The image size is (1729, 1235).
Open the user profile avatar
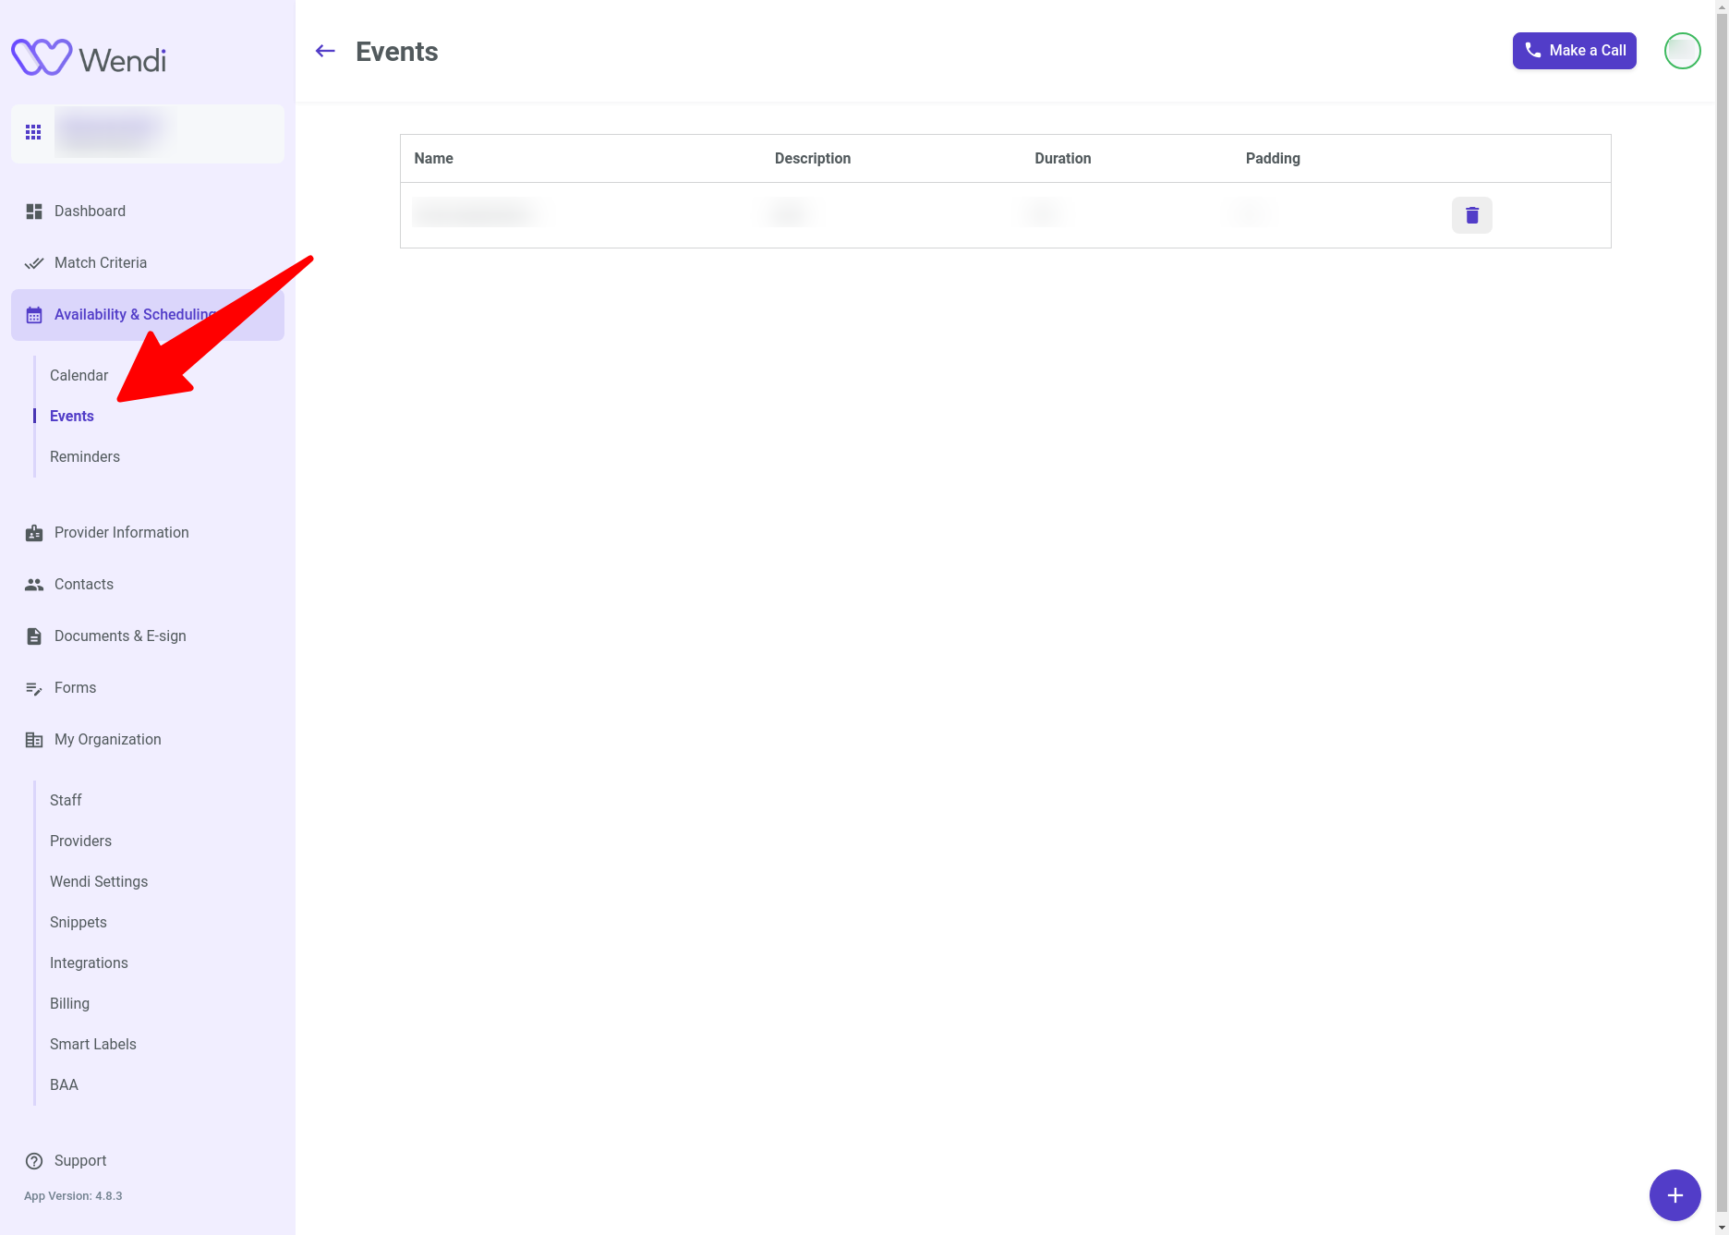pos(1683,51)
